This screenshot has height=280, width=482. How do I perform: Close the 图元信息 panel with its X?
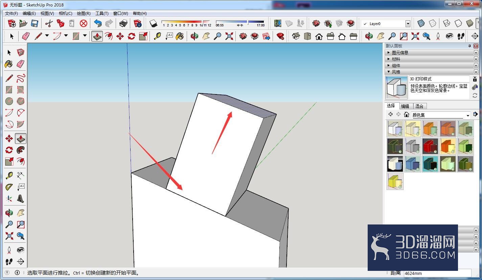(x=476, y=52)
